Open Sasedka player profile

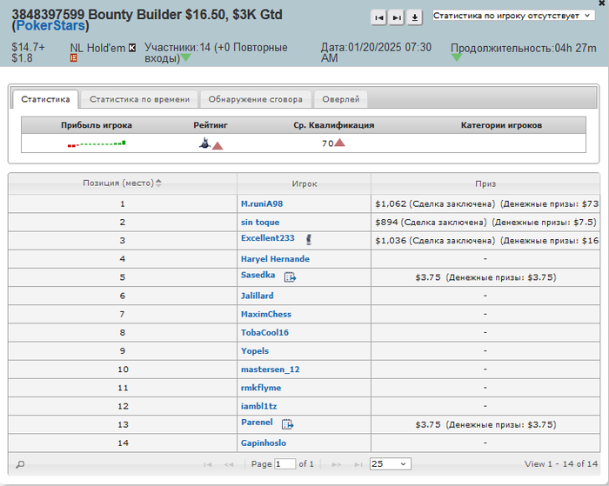click(258, 275)
